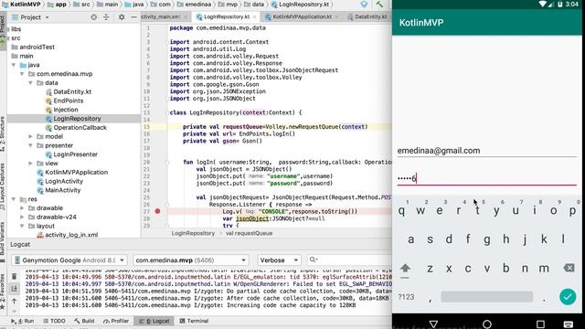Expand the view package
This screenshot has width=585, height=329.
pos(30,164)
